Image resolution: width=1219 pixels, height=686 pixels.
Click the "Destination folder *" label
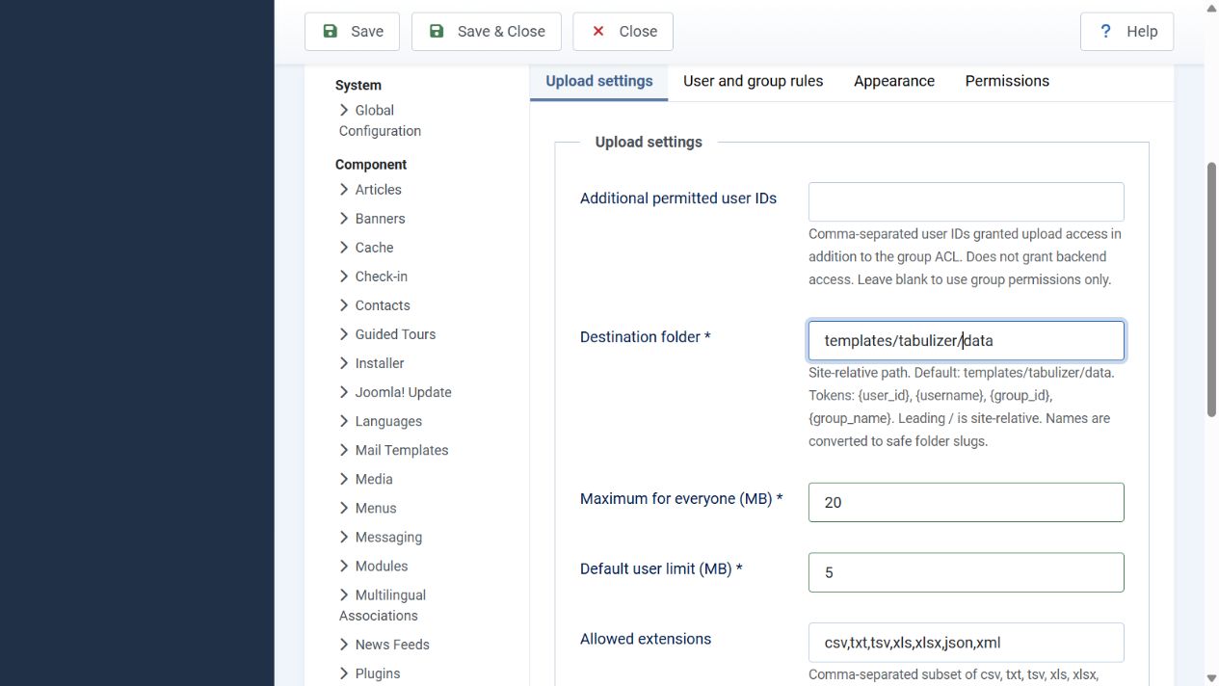tap(646, 337)
